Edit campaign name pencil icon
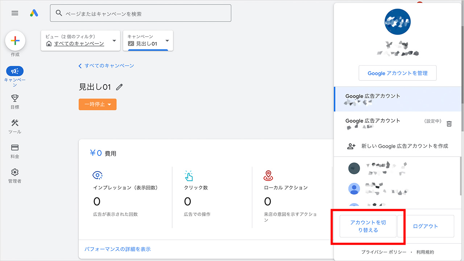Screen dimensions: 464x261 [x=119, y=87]
